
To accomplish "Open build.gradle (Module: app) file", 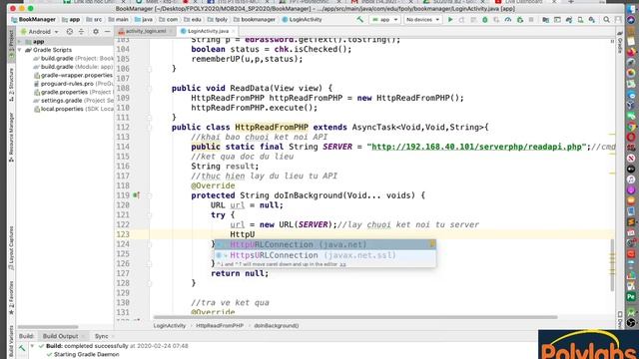I will (73, 67).
